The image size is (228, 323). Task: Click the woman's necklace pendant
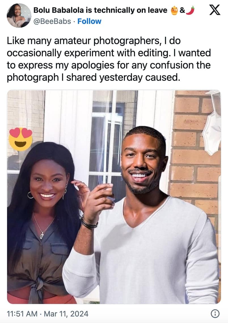(x=42, y=235)
